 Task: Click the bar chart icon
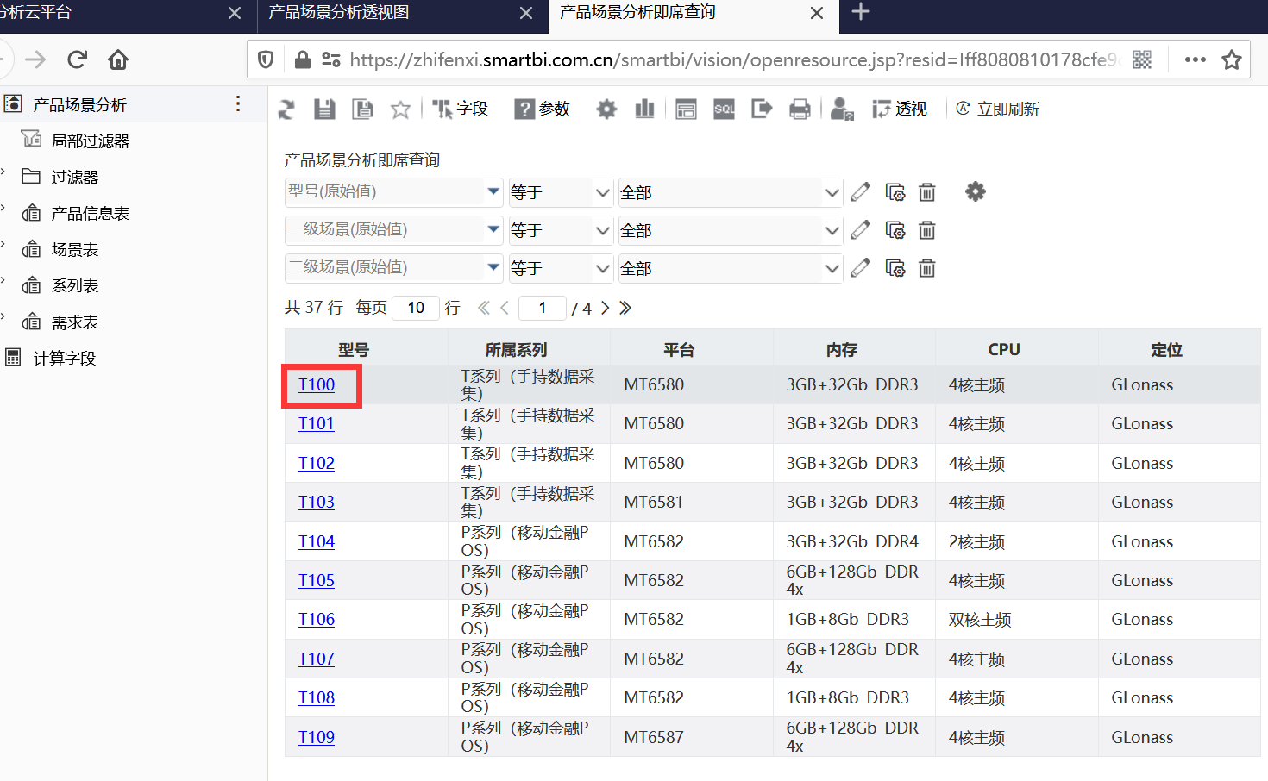[x=644, y=109]
